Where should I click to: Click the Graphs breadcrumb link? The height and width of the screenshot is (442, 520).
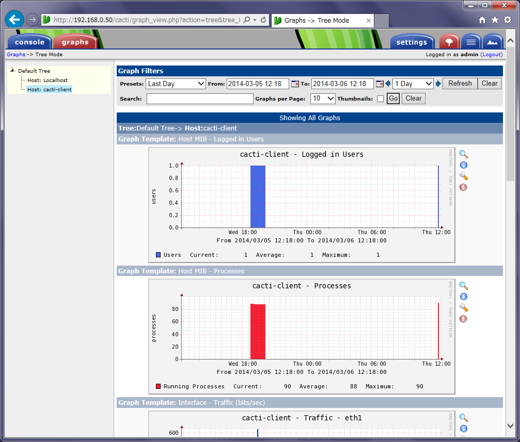16,54
